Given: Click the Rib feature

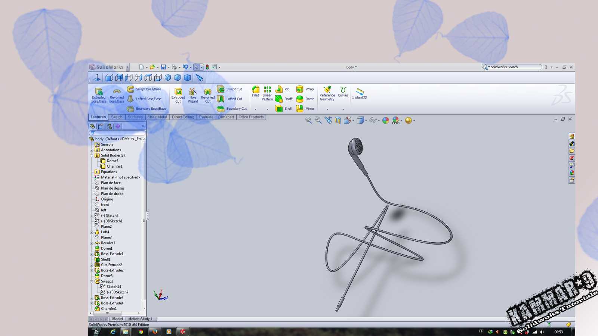Looking at the screenshot, I should 283,89.
